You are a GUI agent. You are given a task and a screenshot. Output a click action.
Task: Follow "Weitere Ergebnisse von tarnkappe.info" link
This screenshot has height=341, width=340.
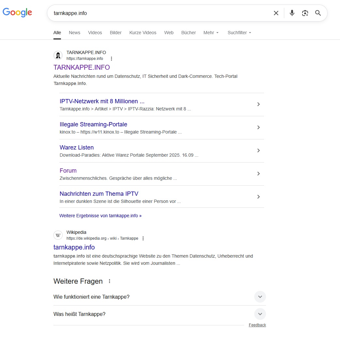[100, 216]
